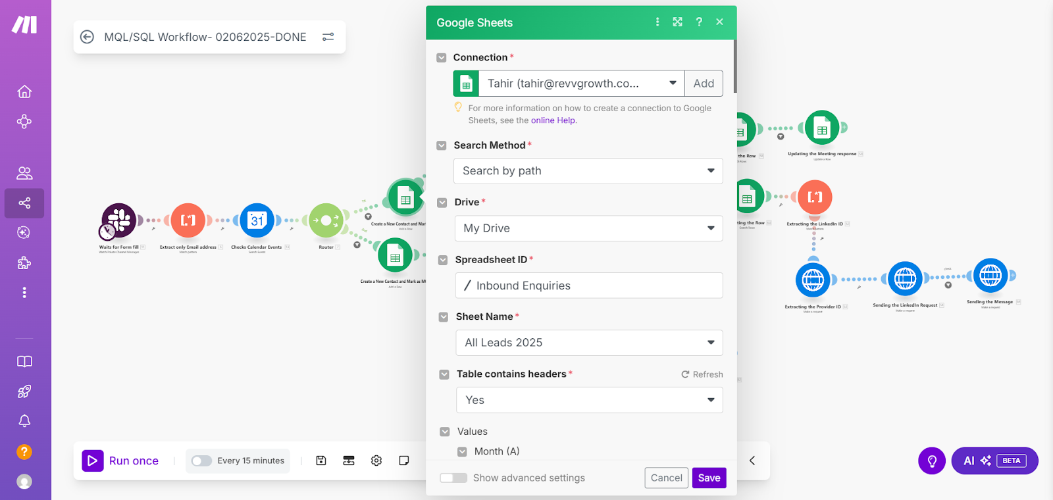1053x500 pixels.
Task: Click the save scenario disk icon
Action: pyautogui.click(x=321, y=461)
